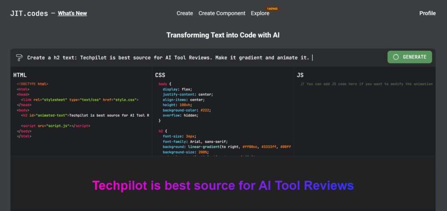The width and height of the screenshot is (447, 211).
Task: Go to JIT.codes home logo
Action: click(x=29, y=13)
